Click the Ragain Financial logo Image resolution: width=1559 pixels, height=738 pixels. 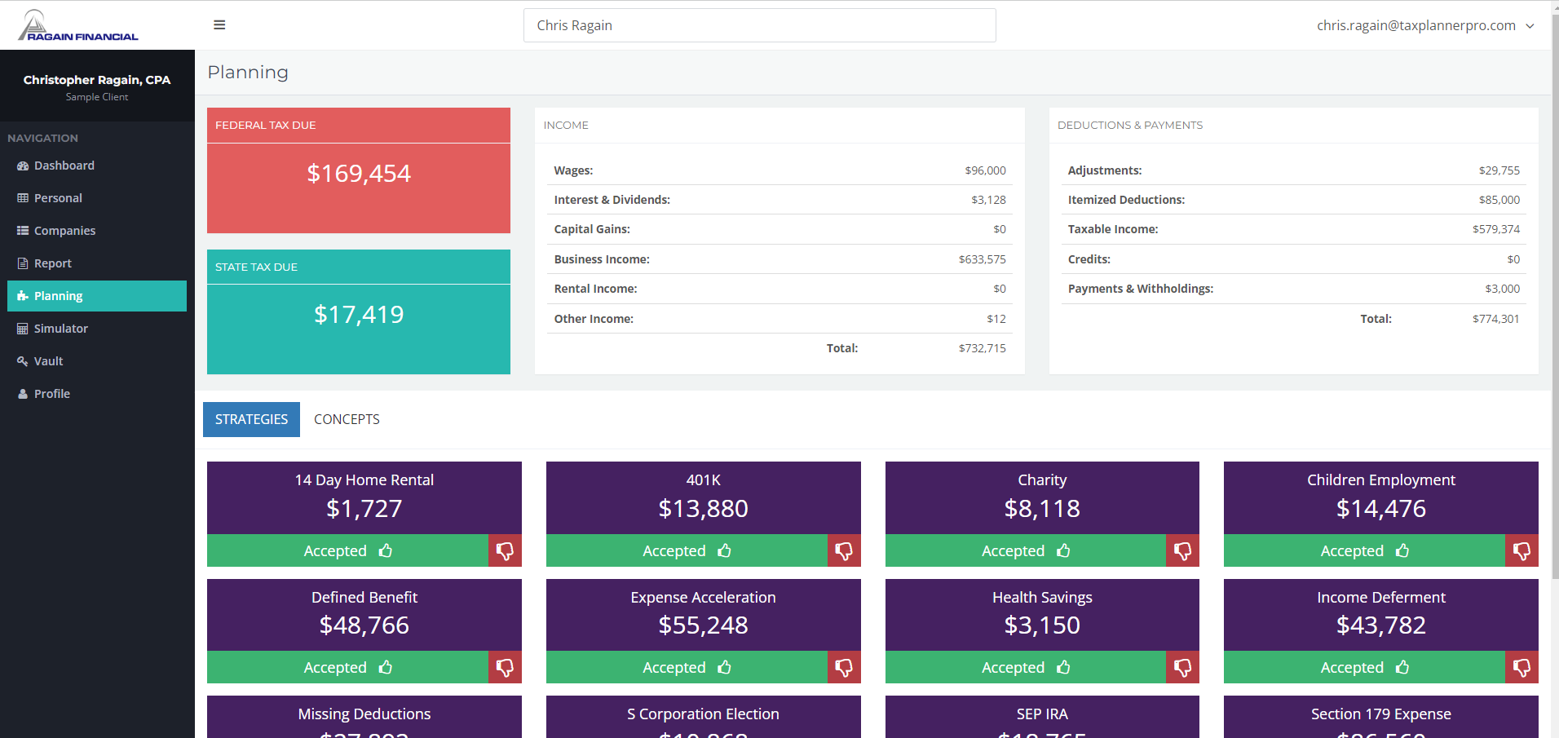(78, 25)
